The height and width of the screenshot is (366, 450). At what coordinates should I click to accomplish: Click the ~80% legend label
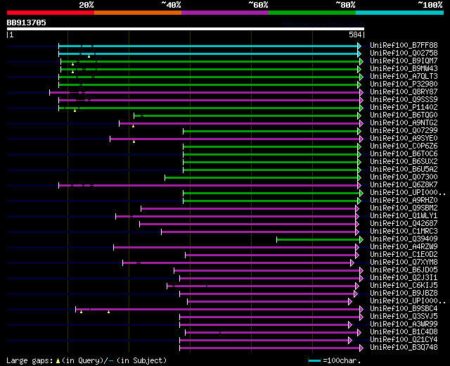345,5
